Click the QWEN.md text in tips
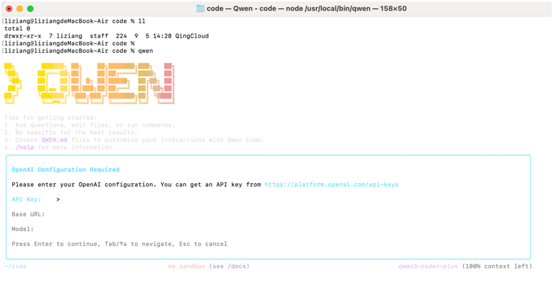Image resolution: width=553 pixels, height=293 pixels. 54,140
